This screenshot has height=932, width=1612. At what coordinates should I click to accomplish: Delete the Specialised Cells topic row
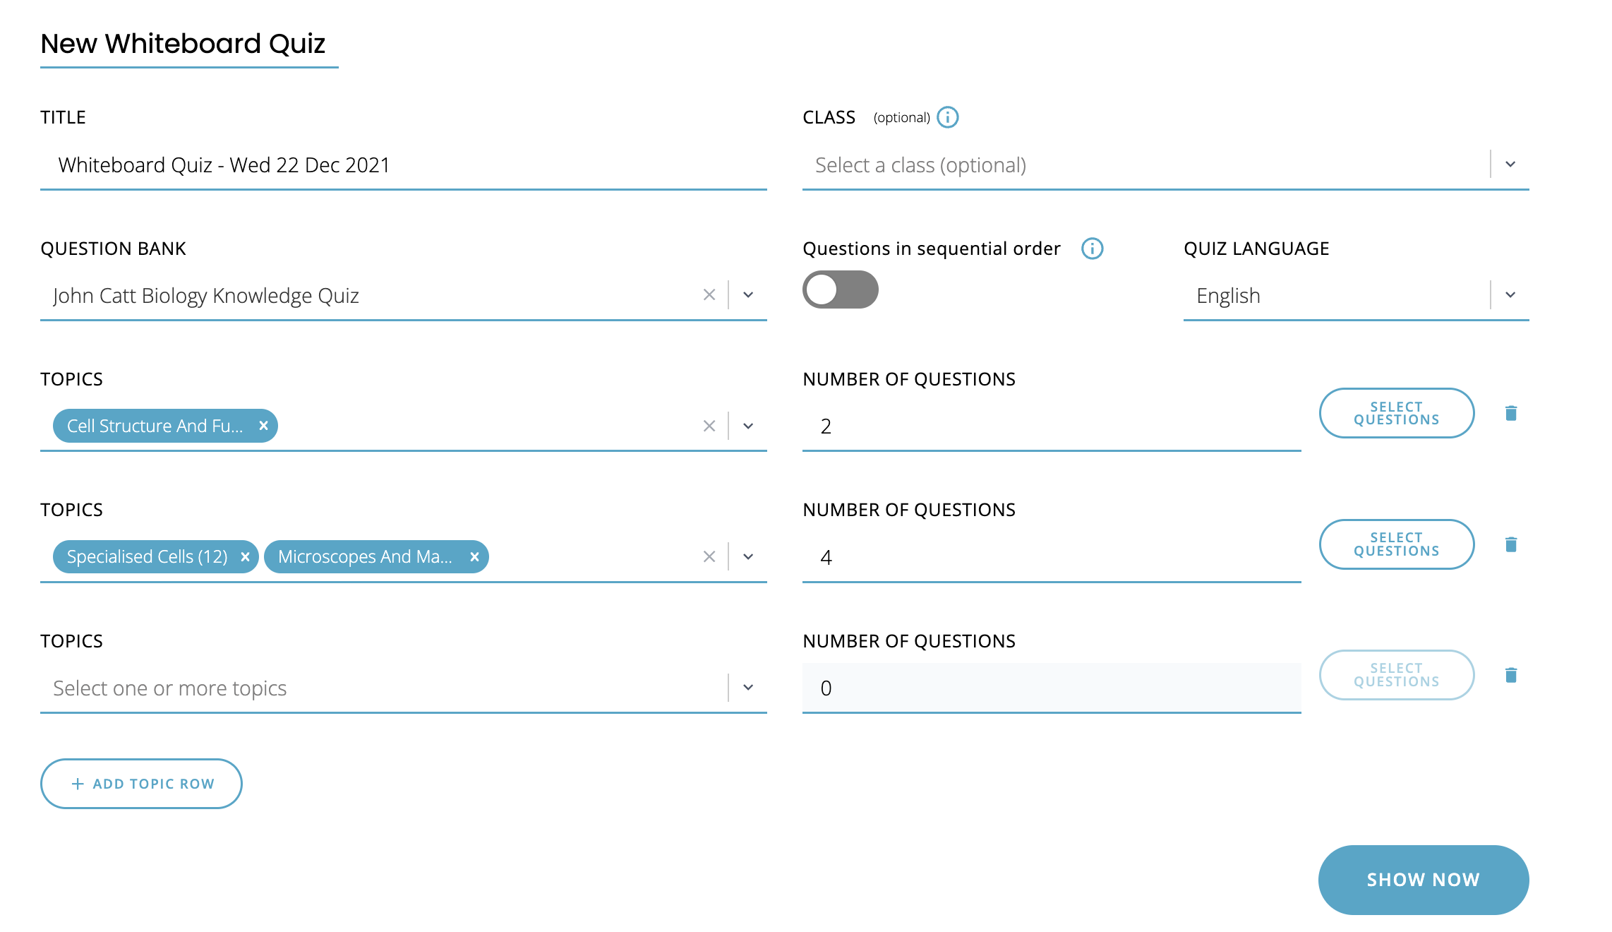(1510, 544)
